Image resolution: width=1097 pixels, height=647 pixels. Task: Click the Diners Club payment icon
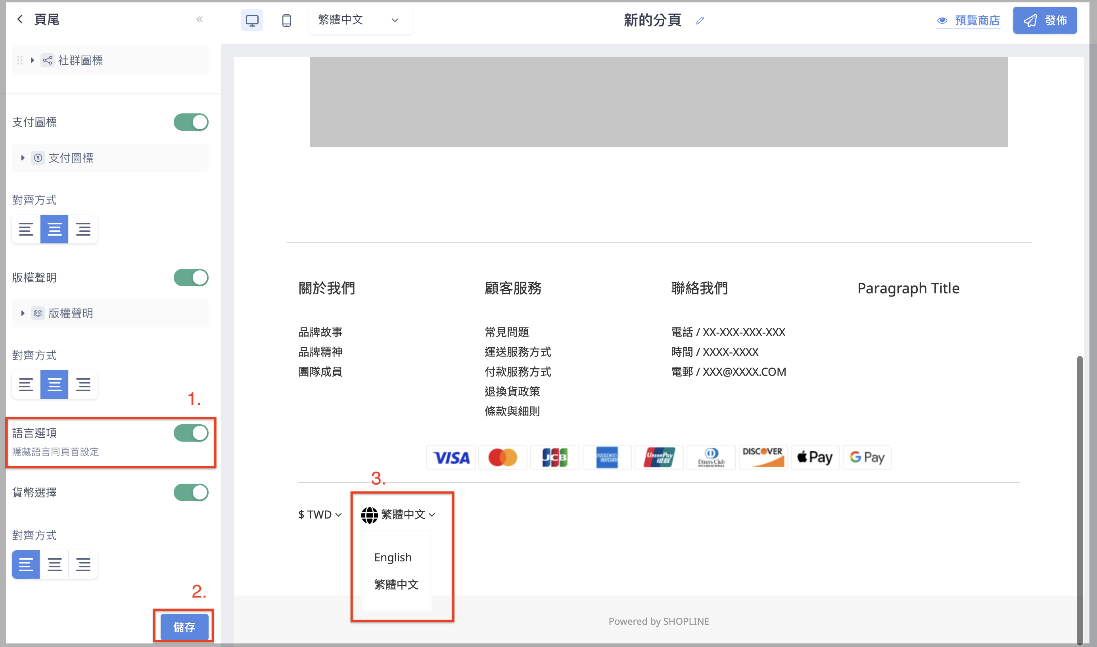711,457
